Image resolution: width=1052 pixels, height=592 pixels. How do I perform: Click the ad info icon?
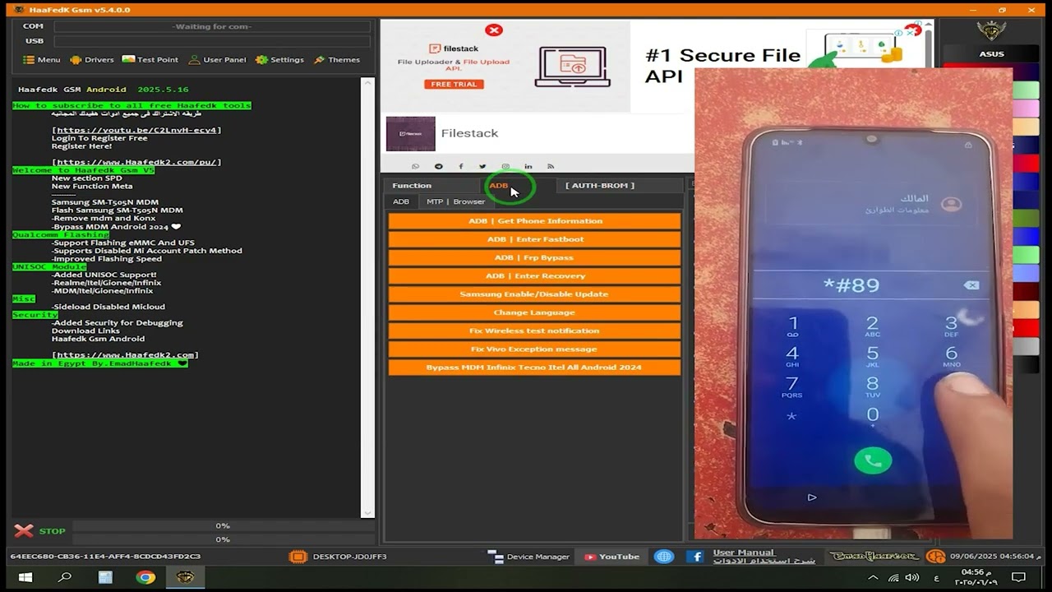[x=898, y=33]
